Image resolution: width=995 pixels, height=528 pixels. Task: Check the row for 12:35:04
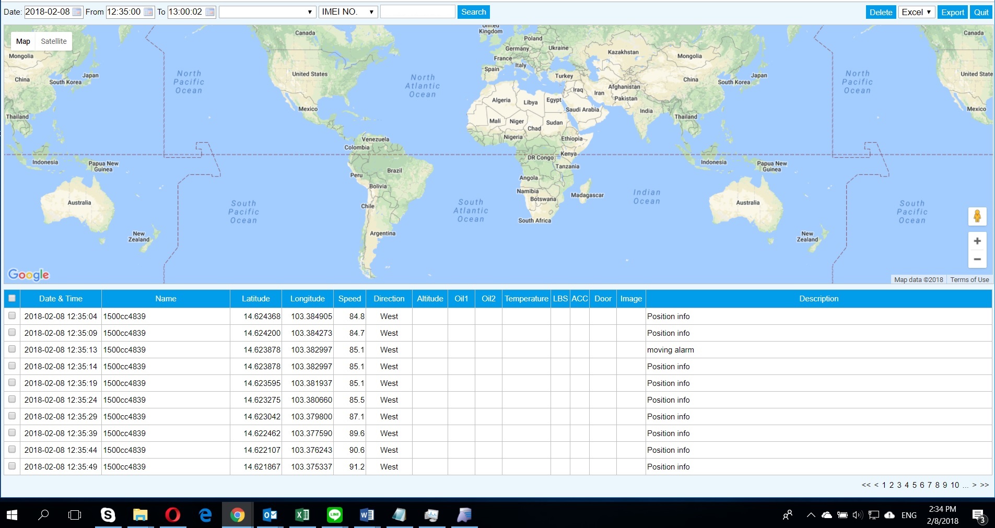[x=12, y=315]
